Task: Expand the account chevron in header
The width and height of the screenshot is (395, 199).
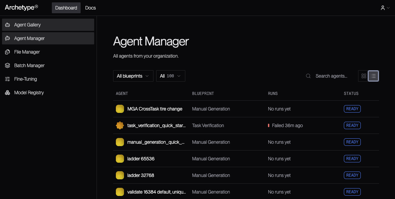Action: 388,8
